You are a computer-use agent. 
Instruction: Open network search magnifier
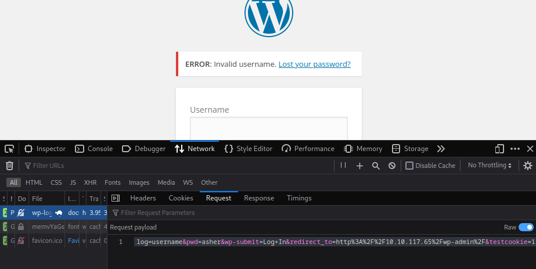click(x=376, y=166)
